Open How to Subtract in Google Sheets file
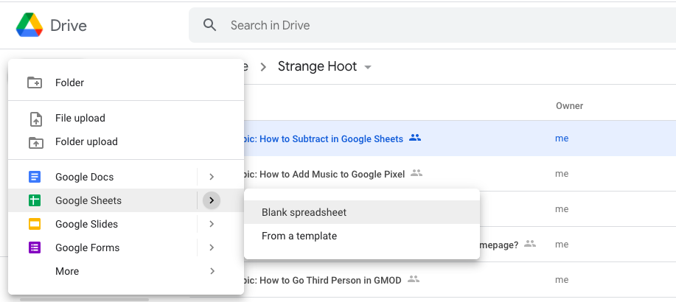 324,138
